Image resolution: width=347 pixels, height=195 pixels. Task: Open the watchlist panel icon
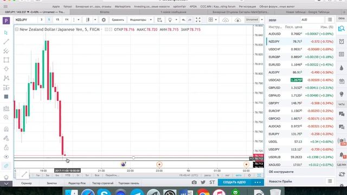tap(342, 29)
